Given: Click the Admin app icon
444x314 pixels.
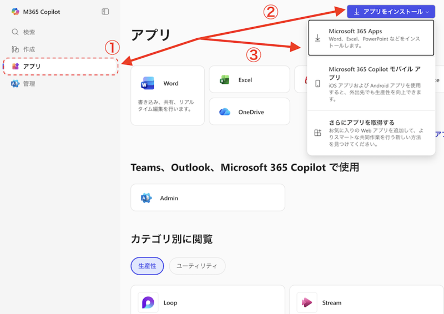Looking at the screenshot, I should pyautogui.click(x=146, y=198).
